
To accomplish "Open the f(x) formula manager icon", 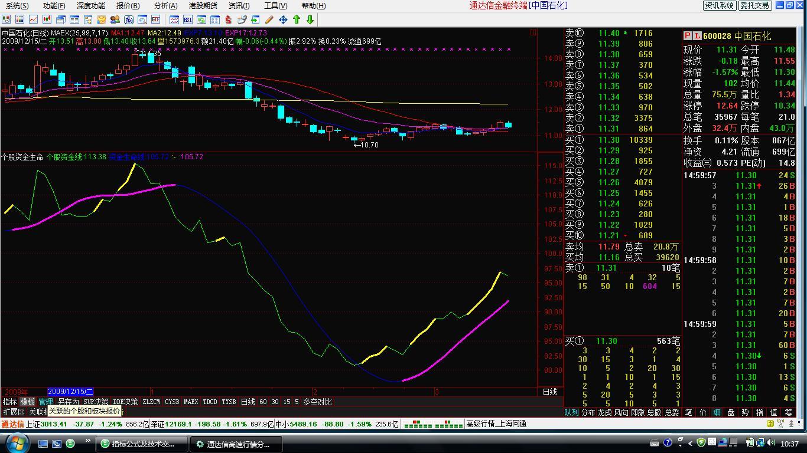I will pos(128,19).
